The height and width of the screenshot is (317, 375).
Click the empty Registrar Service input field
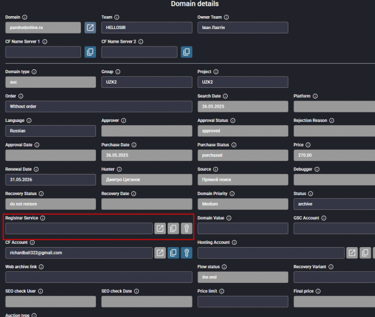79,228
